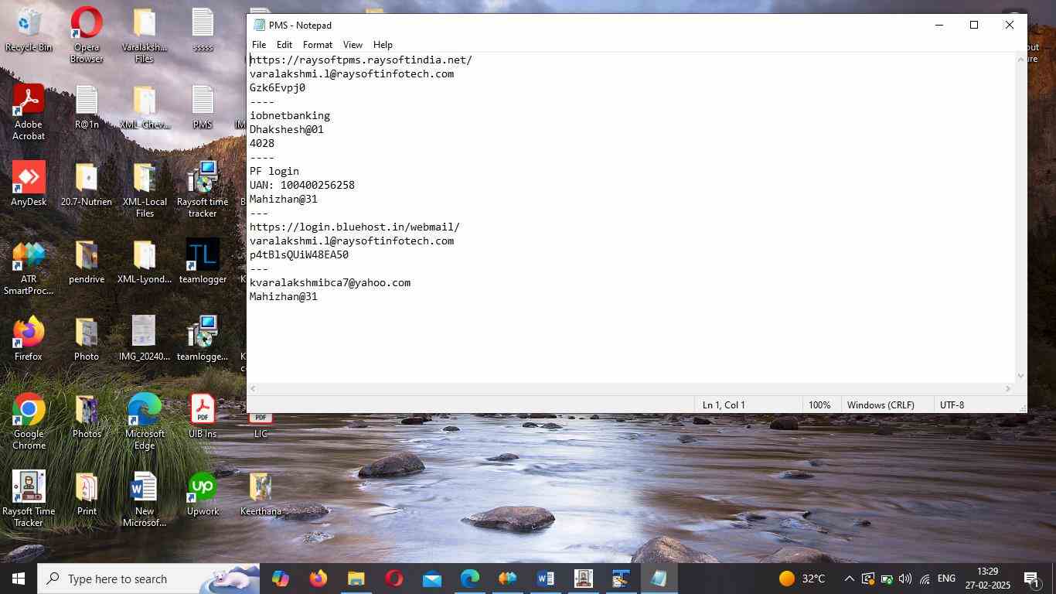Screen dimensions: 1056x594
Task: Click the raysoftpms.raysoftindia.net URL line
Action: 361,60
